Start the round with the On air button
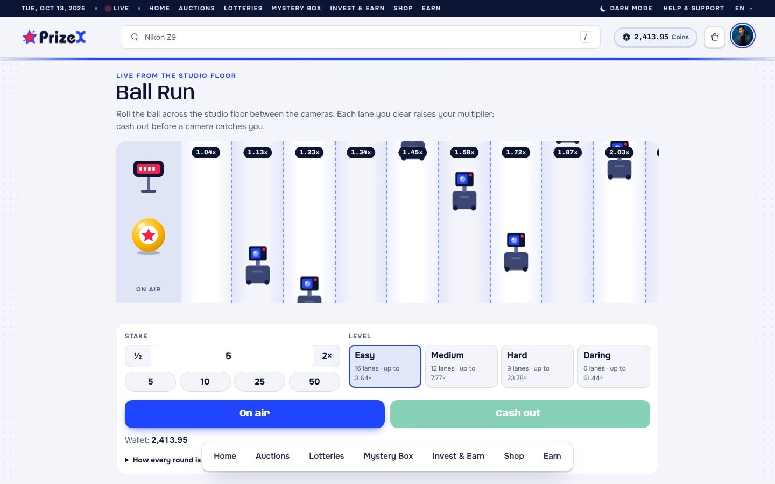The width and height of the screenshot is (775, 484). [255, 414]
